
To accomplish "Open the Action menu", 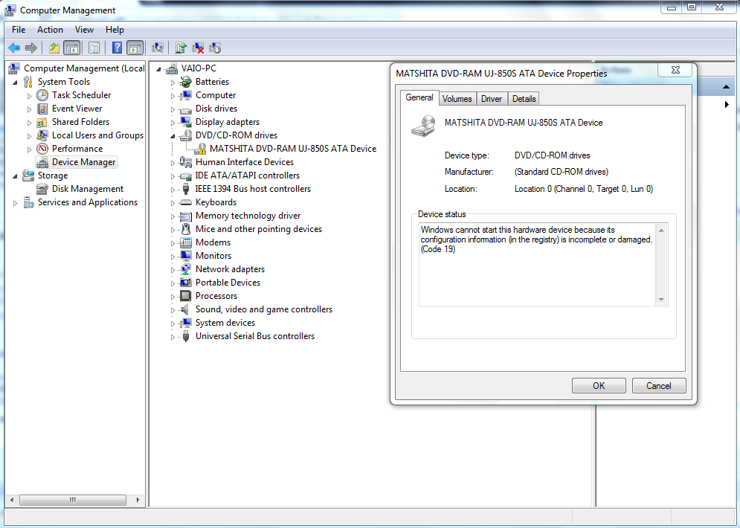I will click(50, 30).
